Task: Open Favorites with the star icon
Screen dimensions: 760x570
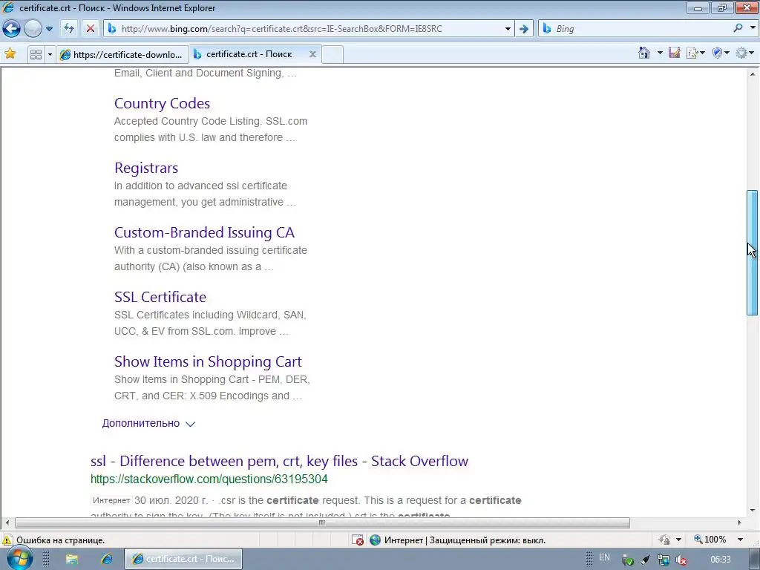Action: (10, 53)
